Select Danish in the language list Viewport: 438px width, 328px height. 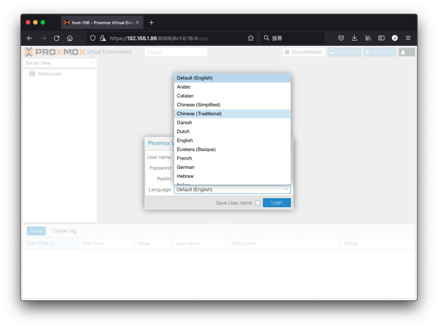232,123
